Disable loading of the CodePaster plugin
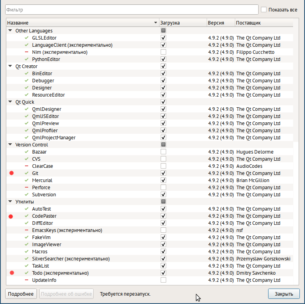 pyautogui.click(x=163, y=216)
